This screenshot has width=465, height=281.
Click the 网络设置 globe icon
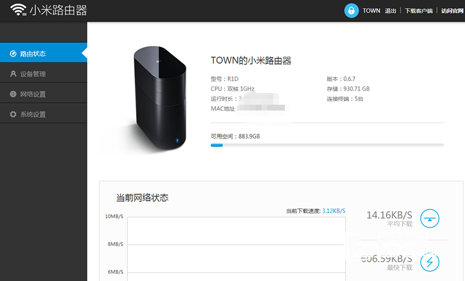pos(13,94)
